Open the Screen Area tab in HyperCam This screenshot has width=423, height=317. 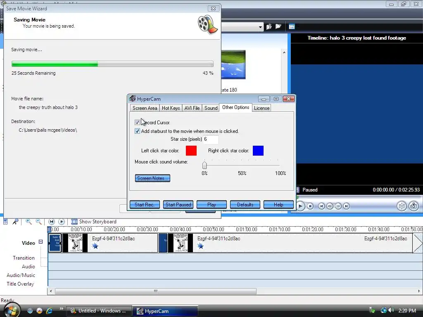coord(145,108)
